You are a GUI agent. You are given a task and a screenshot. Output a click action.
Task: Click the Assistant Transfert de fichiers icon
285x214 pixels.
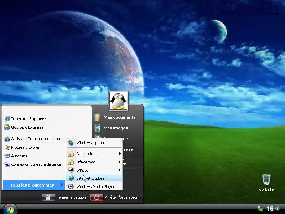[x=7, y=139]
